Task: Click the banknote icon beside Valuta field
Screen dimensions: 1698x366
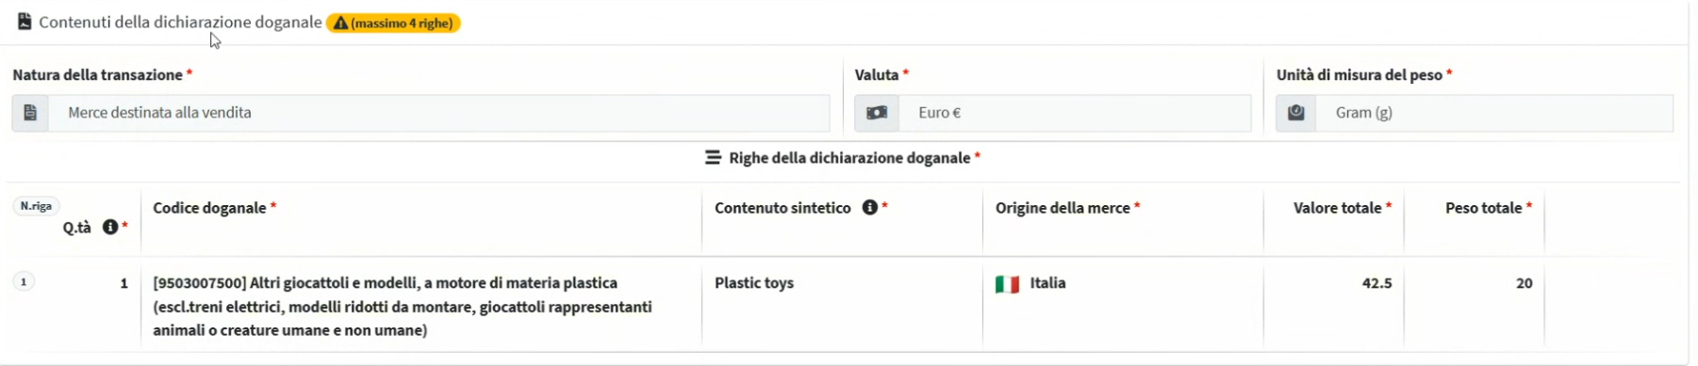Action: [877, 113]
